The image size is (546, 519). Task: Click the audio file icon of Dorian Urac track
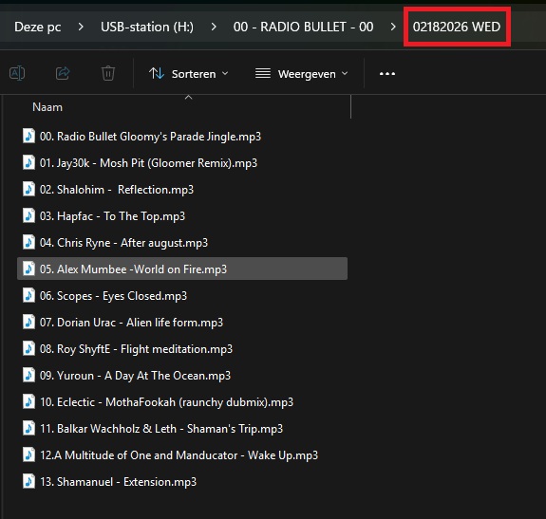28,322
